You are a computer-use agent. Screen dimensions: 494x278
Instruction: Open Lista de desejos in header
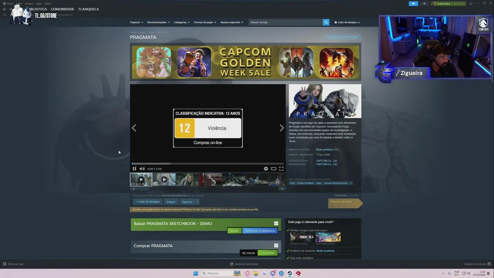pos(347,22)
